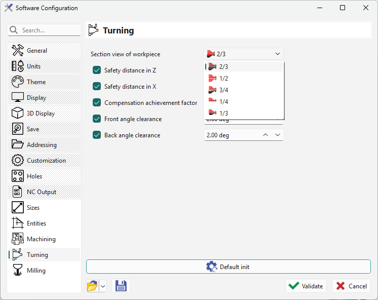Uncheck Safety distance in Z

(x=97, y=70)
